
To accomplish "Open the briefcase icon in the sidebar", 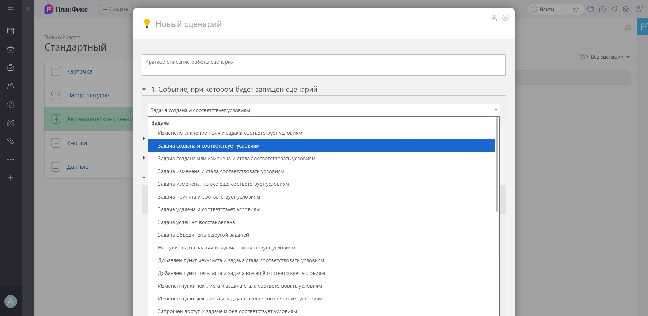I will click(x=11, y=50).
